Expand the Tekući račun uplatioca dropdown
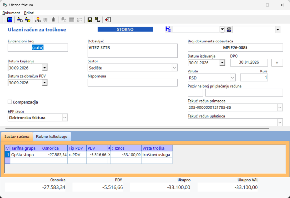Screen dimensions: 290x198 pyautogui.click(x=280, y=122)
